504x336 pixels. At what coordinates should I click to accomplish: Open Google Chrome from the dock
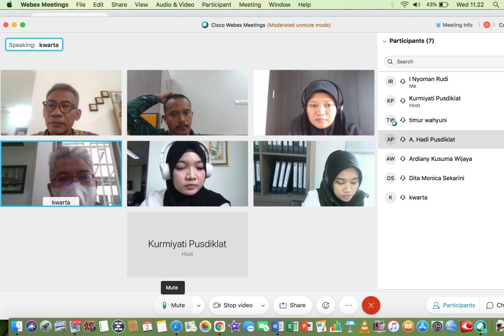[219, 326]
